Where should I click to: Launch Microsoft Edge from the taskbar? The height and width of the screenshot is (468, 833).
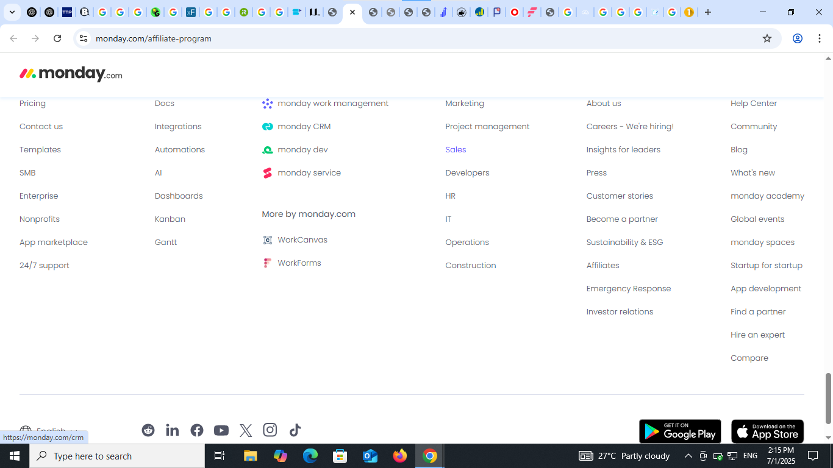pos(310,456)
